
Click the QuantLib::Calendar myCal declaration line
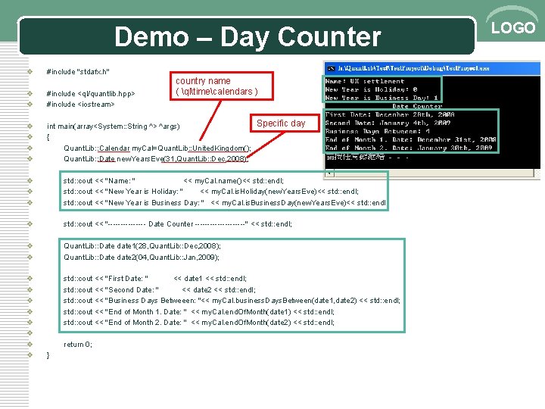(x=157, y=148)
